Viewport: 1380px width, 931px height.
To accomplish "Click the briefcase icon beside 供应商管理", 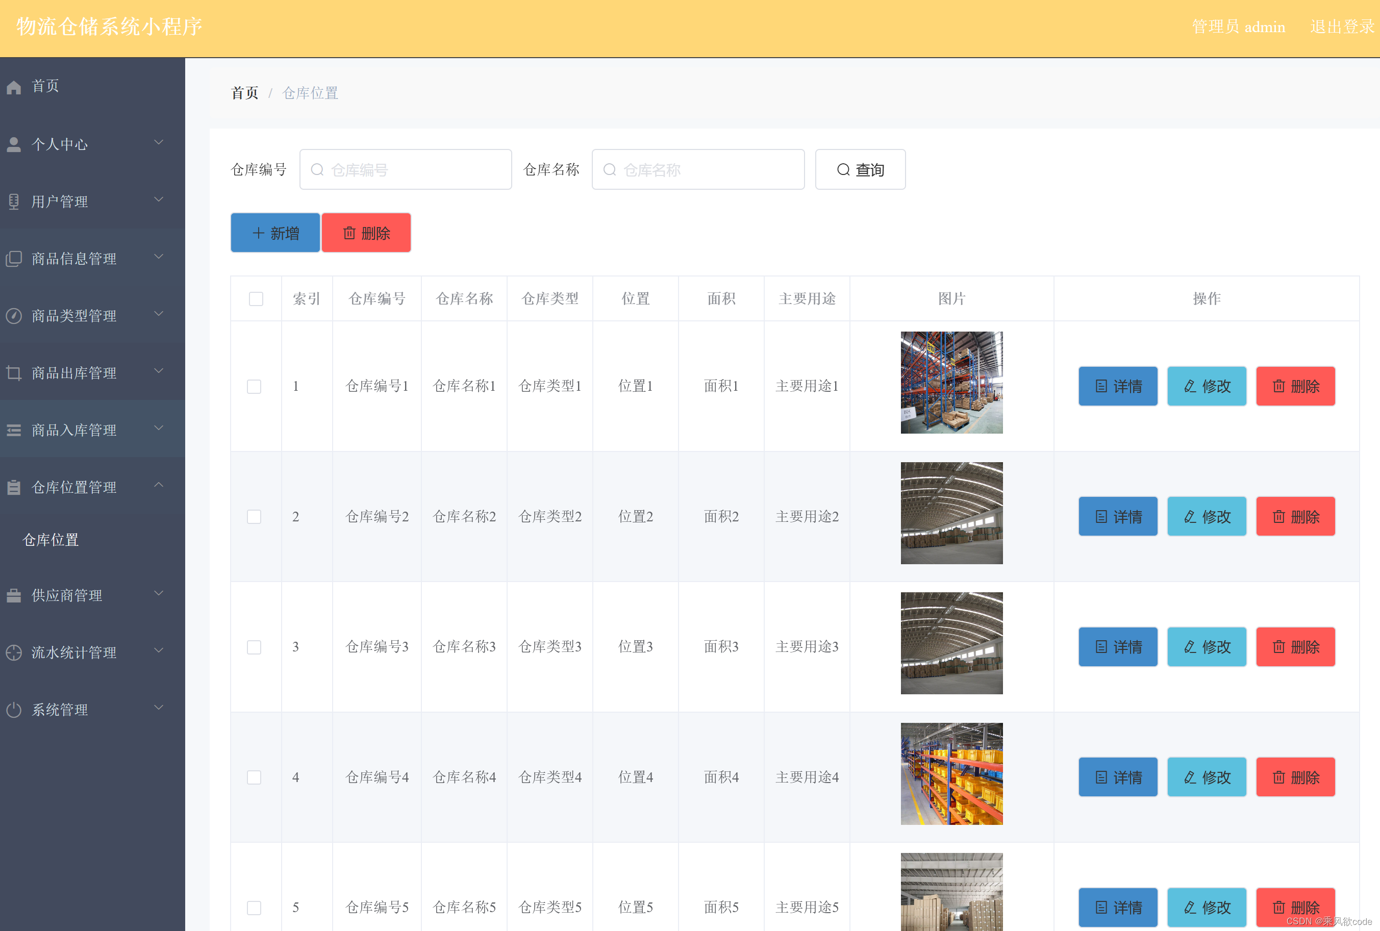I will coord(14,595).
